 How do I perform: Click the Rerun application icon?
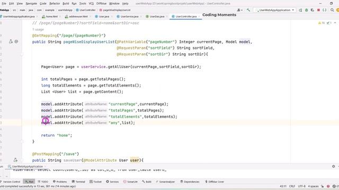[x=300, y=10]
